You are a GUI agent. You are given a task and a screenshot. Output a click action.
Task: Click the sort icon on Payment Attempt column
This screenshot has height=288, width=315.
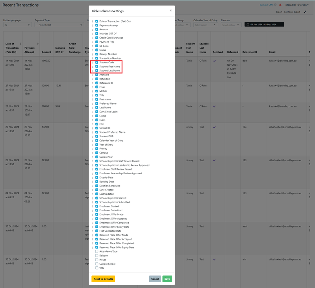tap(38, 44)
